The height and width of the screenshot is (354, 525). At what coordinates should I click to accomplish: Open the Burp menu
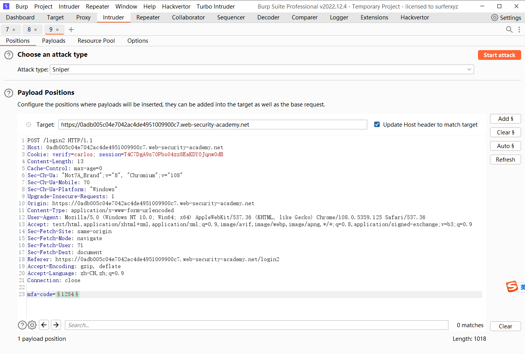[x=22, y=7]
